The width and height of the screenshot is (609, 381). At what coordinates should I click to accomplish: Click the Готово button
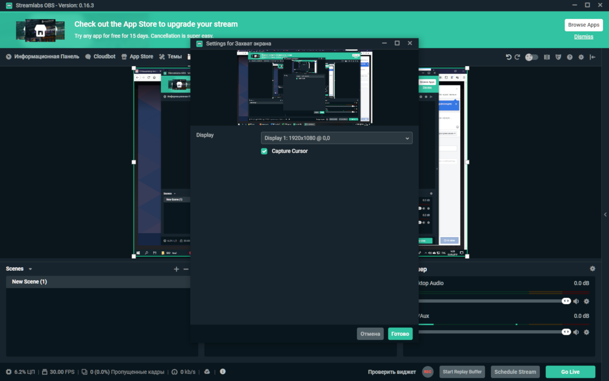coord(400,334)
